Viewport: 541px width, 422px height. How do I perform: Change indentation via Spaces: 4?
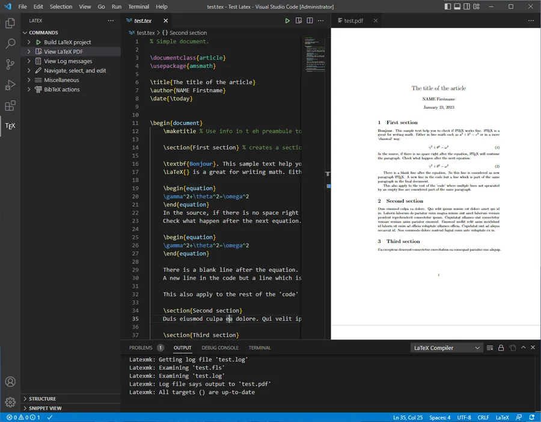coord(439,418)
